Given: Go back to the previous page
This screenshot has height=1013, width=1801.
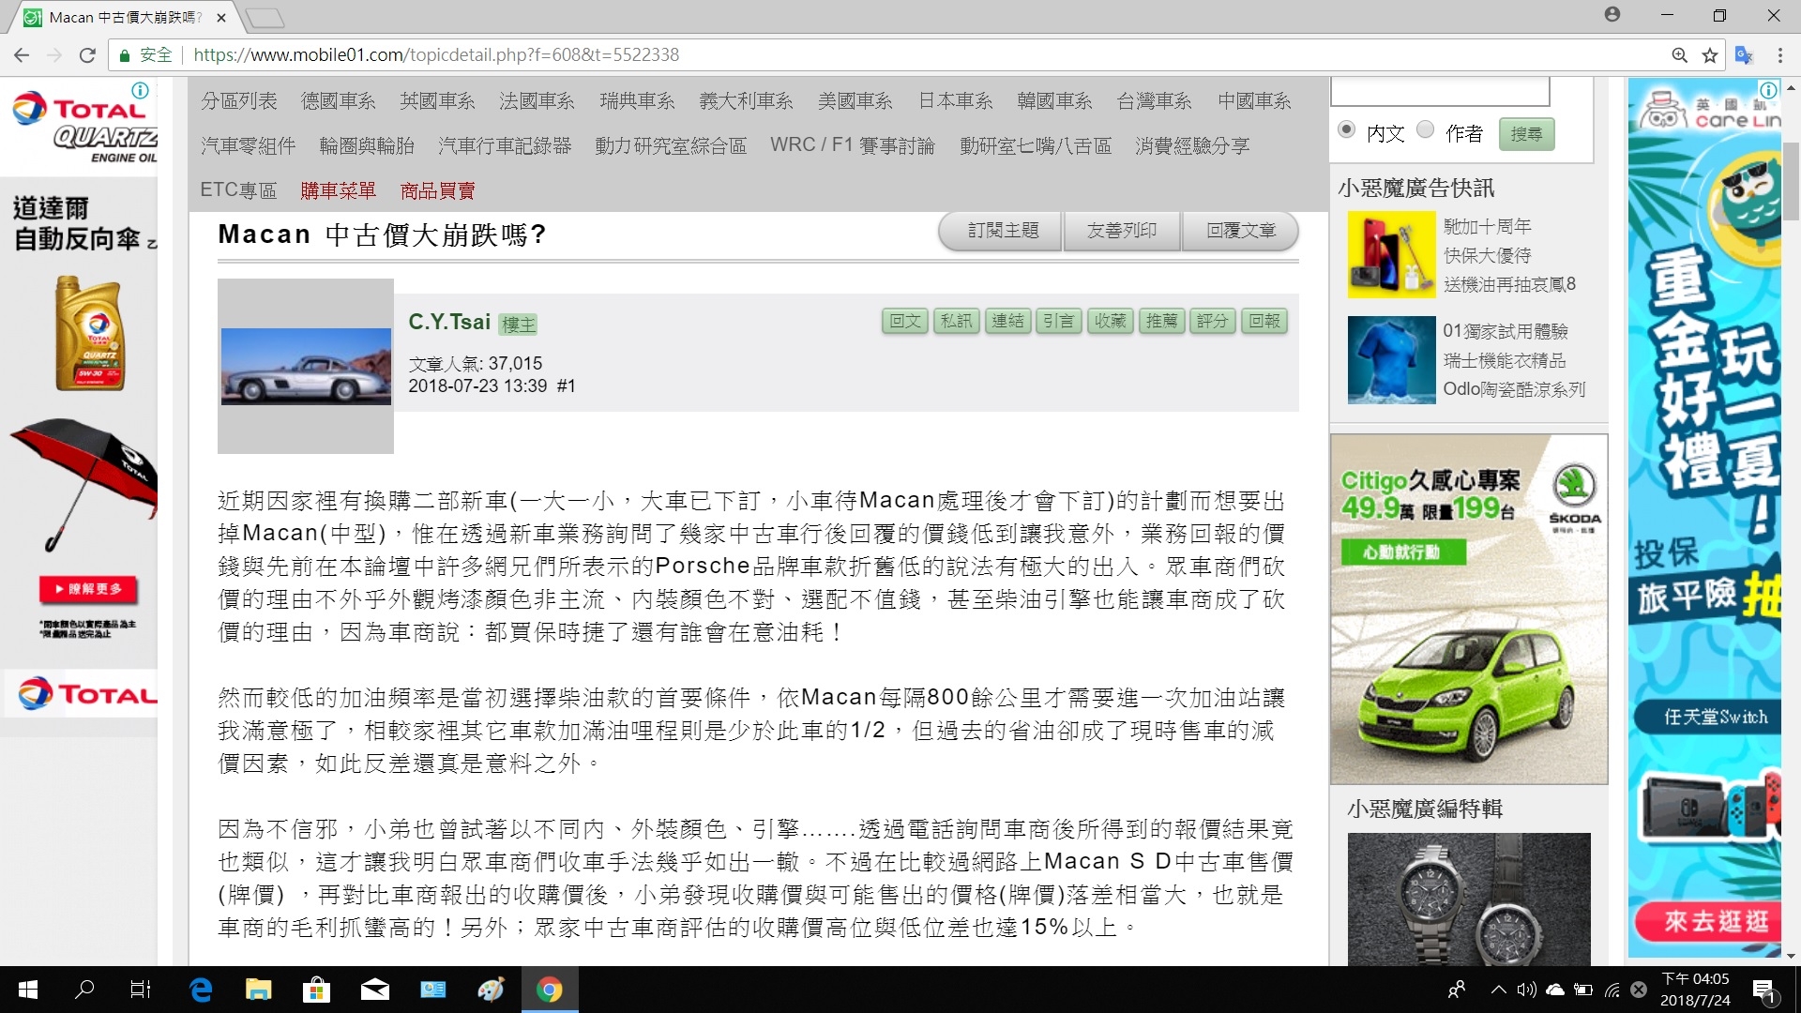Looking at the screenshot, I should pos(22,55).
